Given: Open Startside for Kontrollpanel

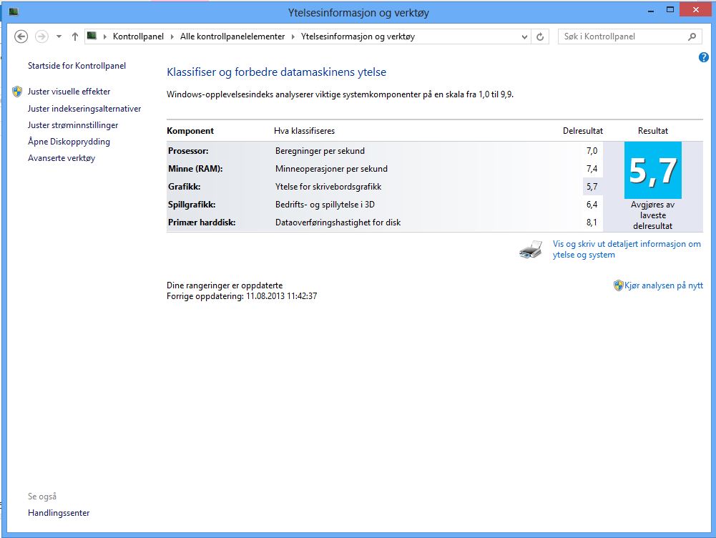Looking at the screenshot, I should 77,66.
